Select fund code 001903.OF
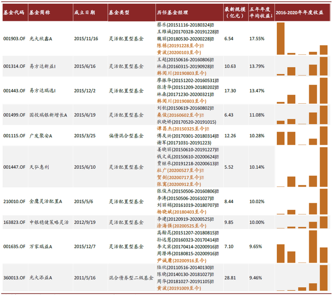333x295 pixels. [14, 39]
